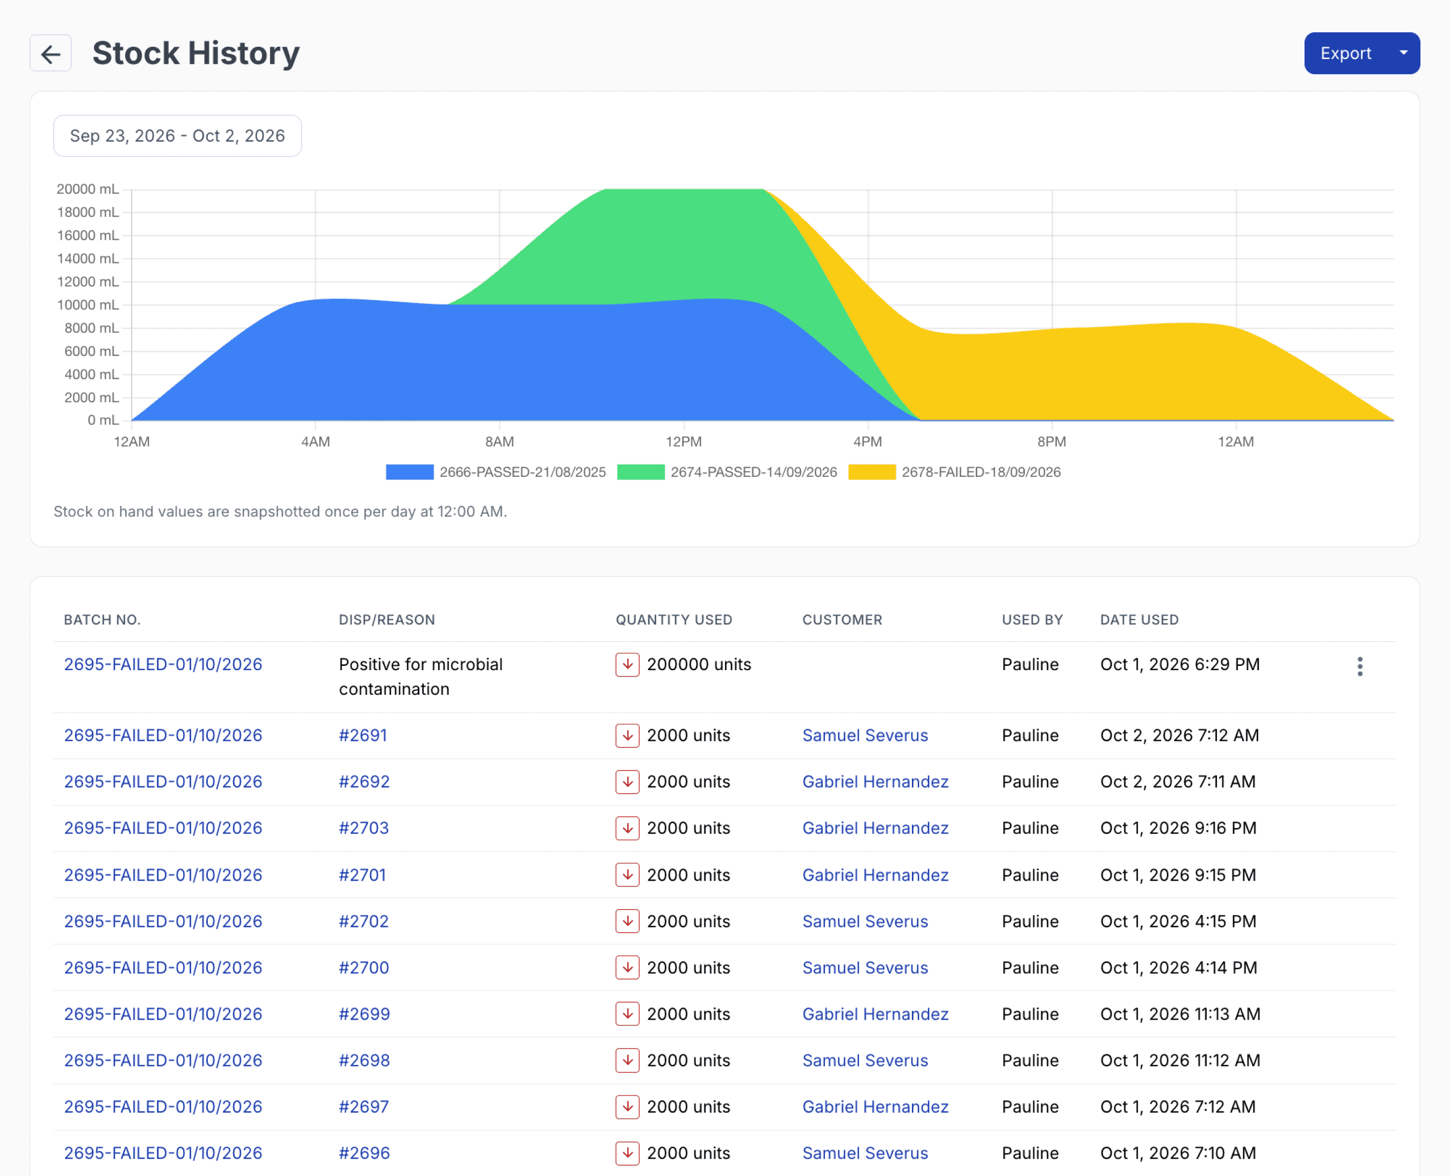Open order link #2702

(364, 921)
